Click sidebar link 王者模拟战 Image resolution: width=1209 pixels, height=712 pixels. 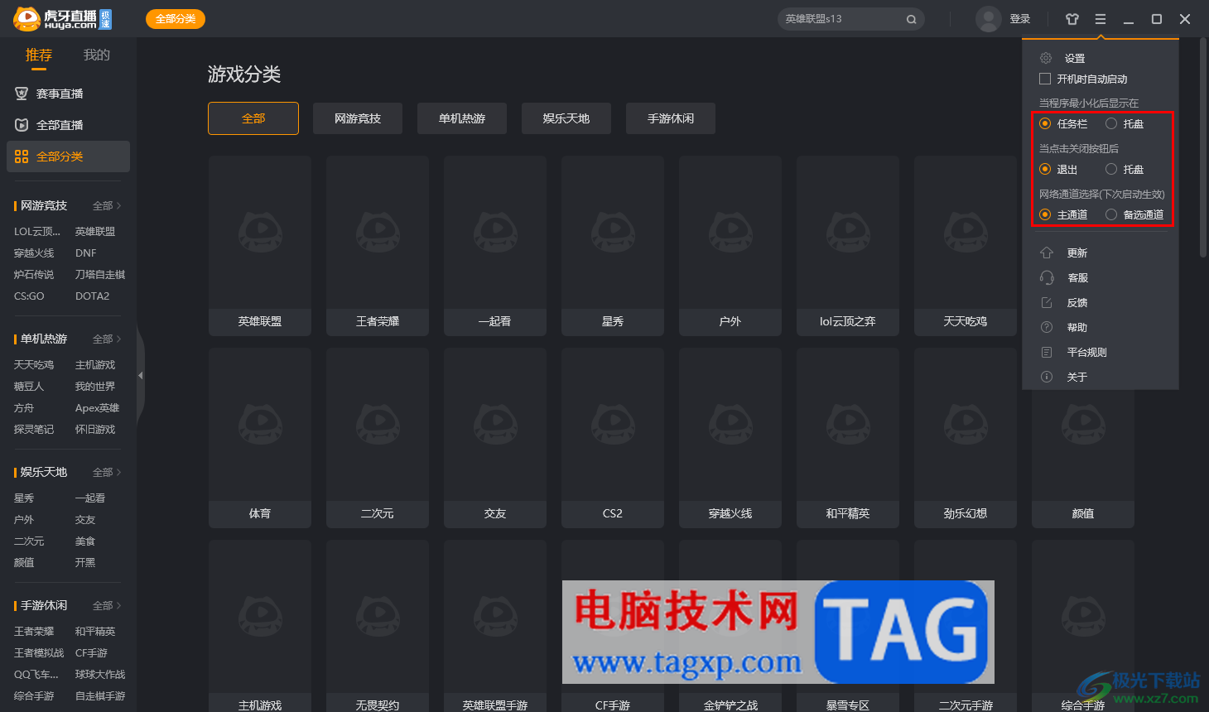coord(39,652)
